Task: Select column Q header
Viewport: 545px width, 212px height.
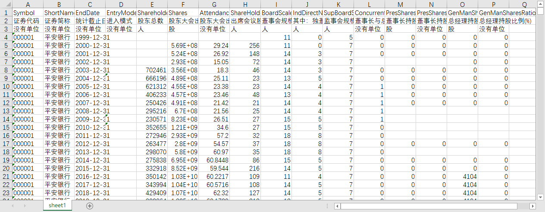Action: point(523,4)
